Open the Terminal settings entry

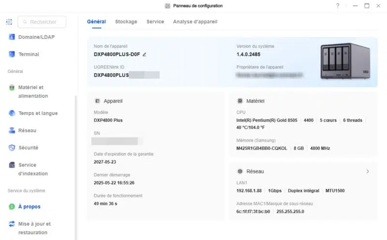click(x=29, y=54)
